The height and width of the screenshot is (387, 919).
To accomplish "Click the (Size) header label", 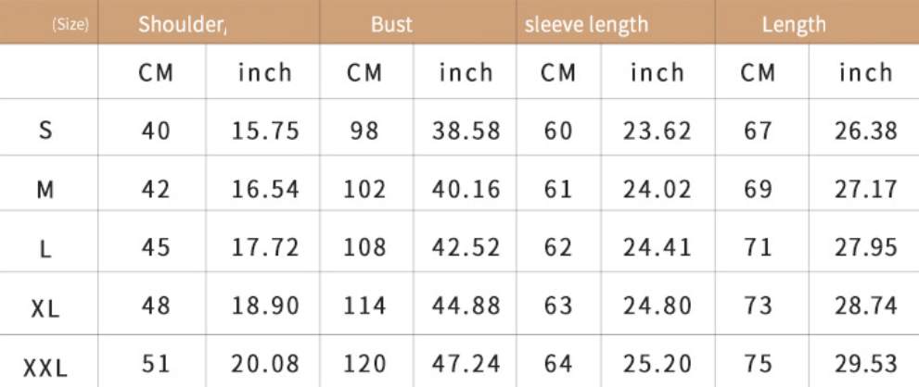I will tap(70, 25).
